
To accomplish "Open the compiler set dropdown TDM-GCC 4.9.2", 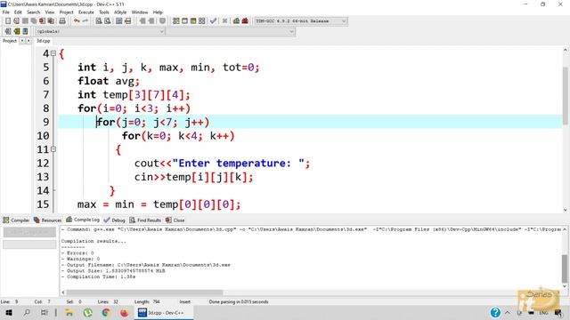I will point(300,21).
